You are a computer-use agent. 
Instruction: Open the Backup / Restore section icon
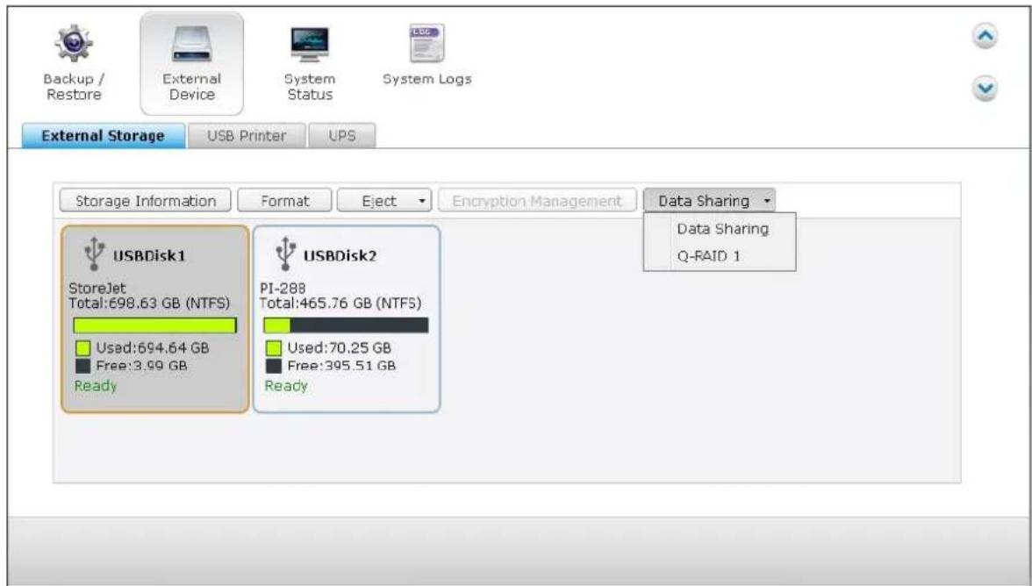pyautogui.click(x=74, y=43)
